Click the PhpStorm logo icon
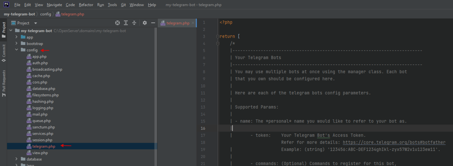The height and width of the screenshot is (166, 453). [6, 5]
